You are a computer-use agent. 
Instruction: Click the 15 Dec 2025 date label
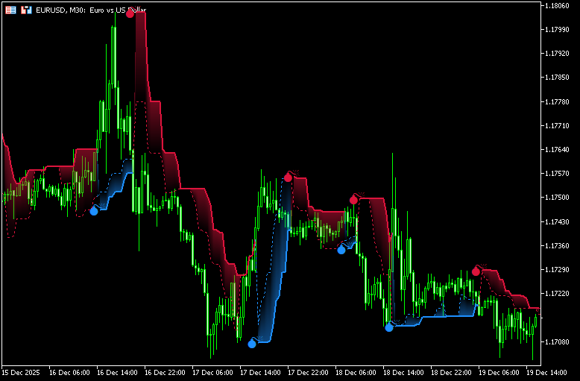22,371
